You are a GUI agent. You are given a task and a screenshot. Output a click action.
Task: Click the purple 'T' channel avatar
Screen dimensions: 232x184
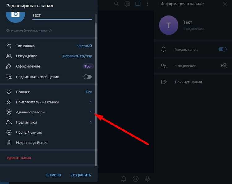coord(169,25)
